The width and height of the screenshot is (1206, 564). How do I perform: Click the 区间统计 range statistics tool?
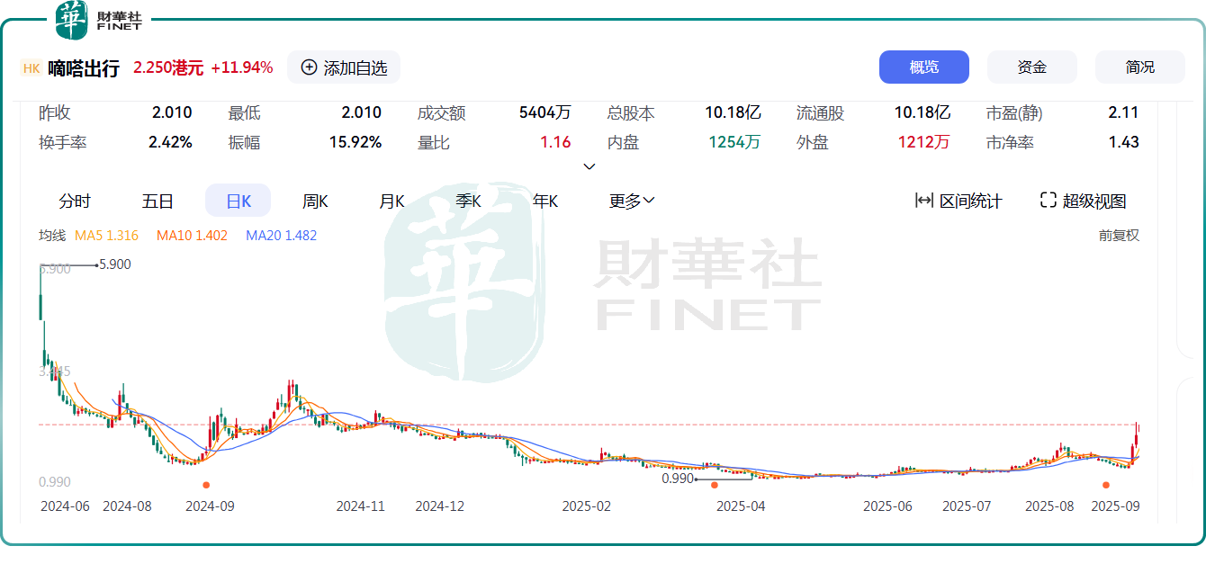point(958,201)
